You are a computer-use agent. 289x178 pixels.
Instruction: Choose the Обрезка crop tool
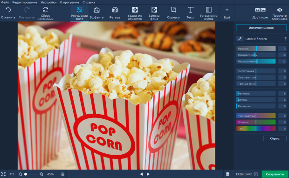click(173, 13)
